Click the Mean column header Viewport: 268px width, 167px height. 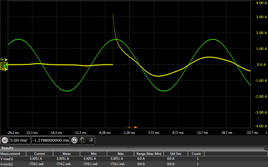pyautogui.click(x=66, y=154)
